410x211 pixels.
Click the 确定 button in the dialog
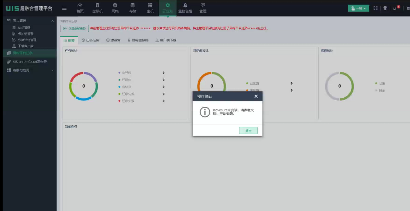point(248,131)
